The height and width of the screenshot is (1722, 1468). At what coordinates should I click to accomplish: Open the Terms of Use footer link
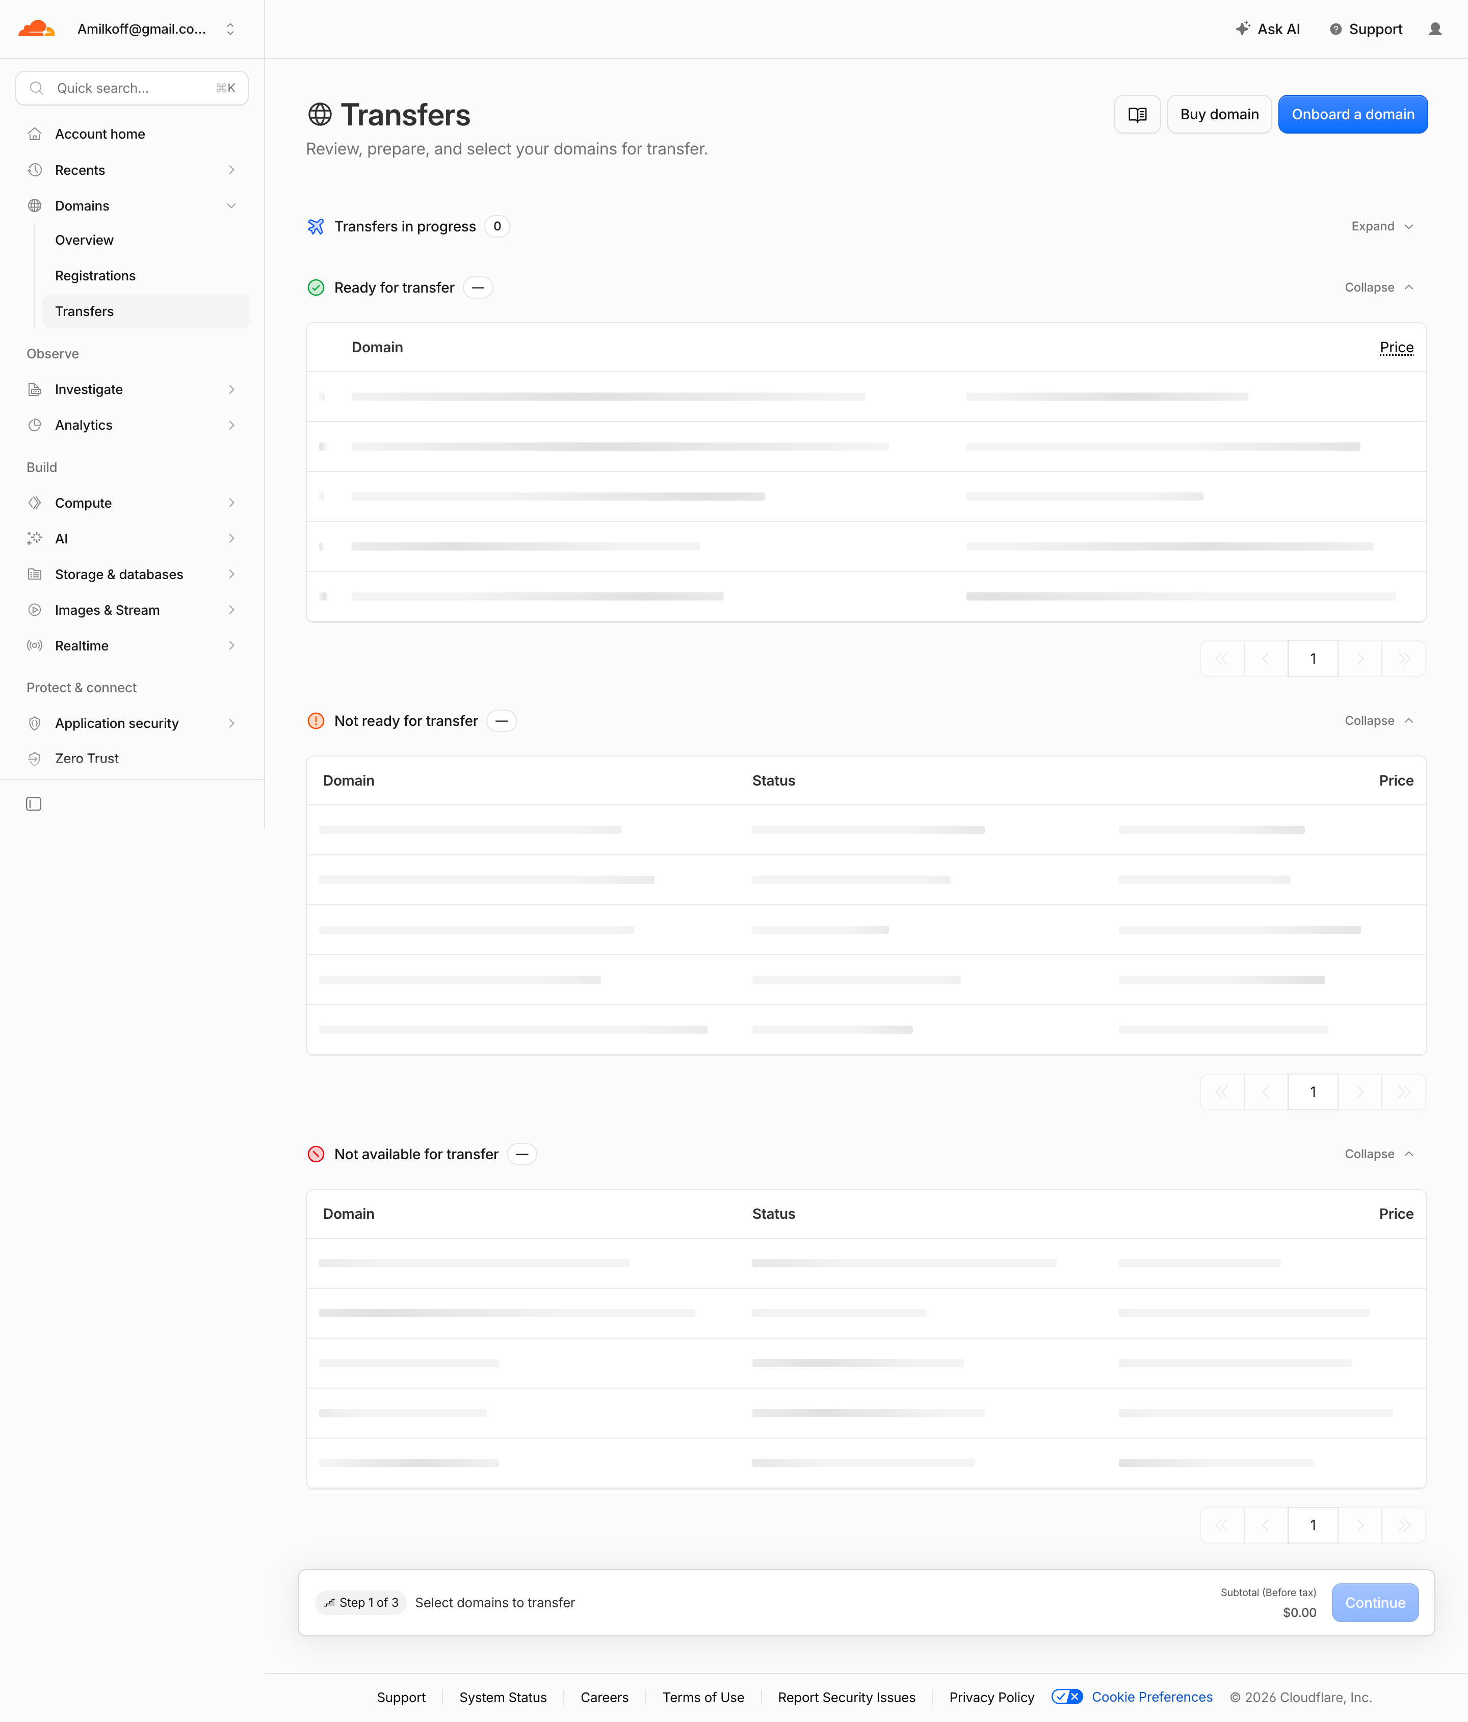pyautogui.click(x=703, y=1697)
